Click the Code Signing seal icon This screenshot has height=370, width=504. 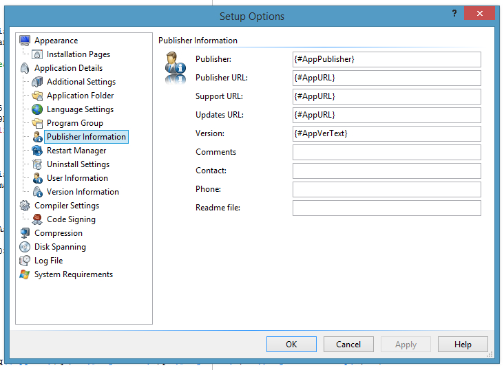tap(37, 219)
